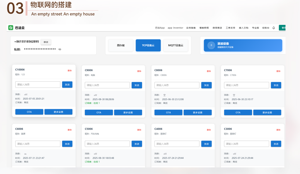300x174 pixels.
Task: Delete device C10006 via 删除
Action: click(x=70, y=71)
